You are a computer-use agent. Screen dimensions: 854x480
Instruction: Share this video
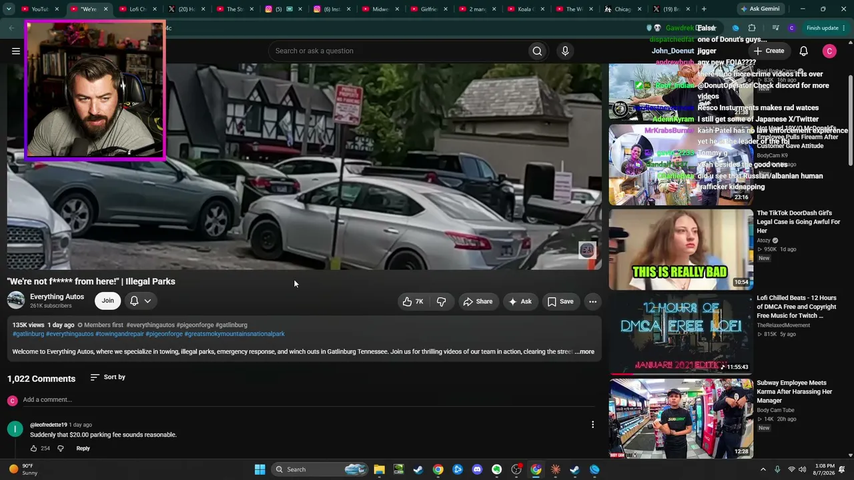pyautogui.click(x=478, y=301)
